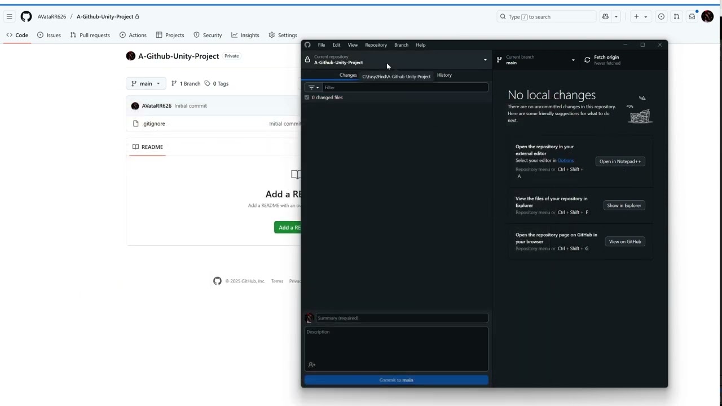Click the GitHub Octocat logo in browser
722x406 pixels.
pos(26,16)
